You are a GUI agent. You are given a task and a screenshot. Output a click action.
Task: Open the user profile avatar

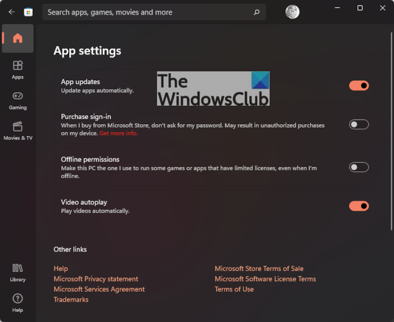[292, 12]
